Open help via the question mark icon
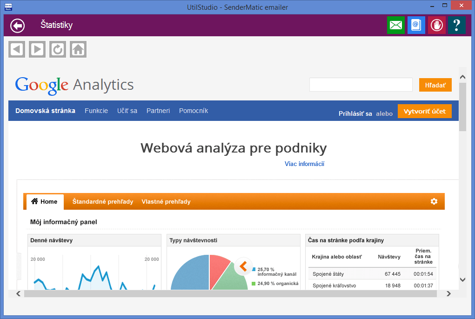This screenshot has width=475, height=319. coord(457,25)
